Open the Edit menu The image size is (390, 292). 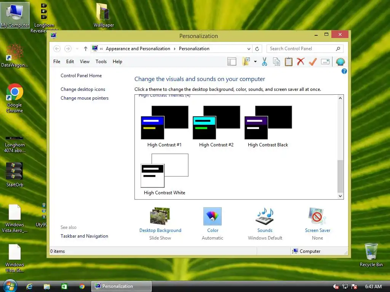pyautogui.click(x=70, y=62)
